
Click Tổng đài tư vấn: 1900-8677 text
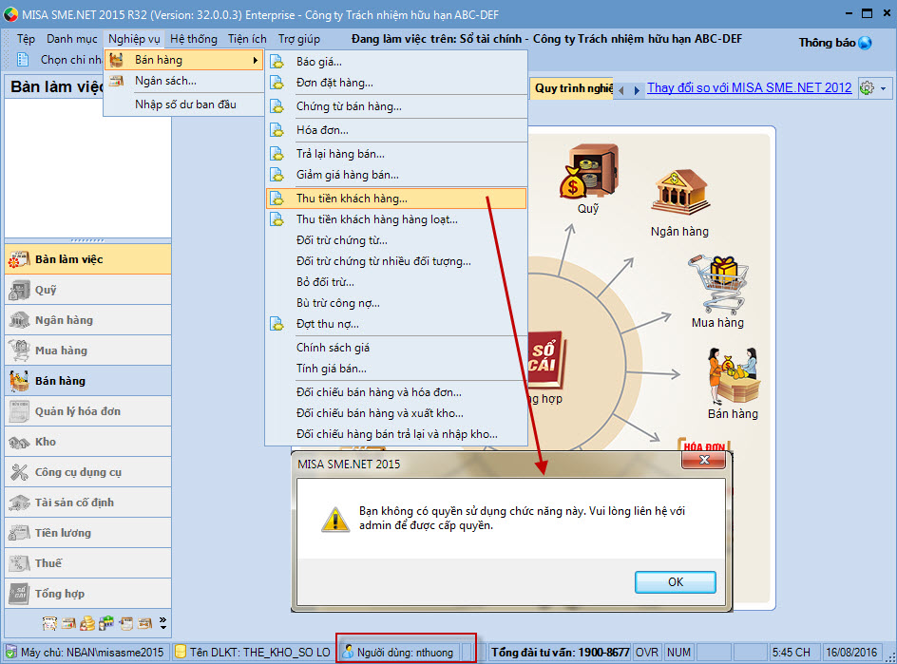coord(560,652)
